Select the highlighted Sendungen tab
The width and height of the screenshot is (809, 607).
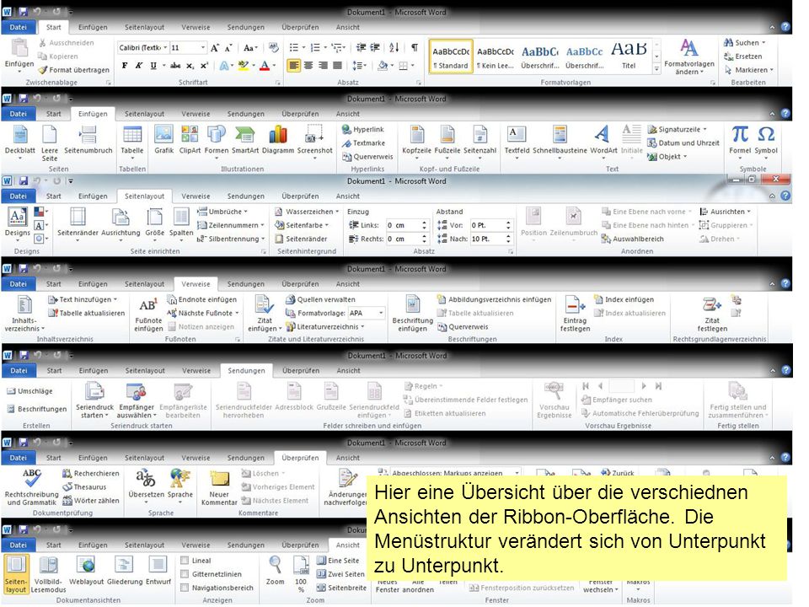[x=246, y=371]
